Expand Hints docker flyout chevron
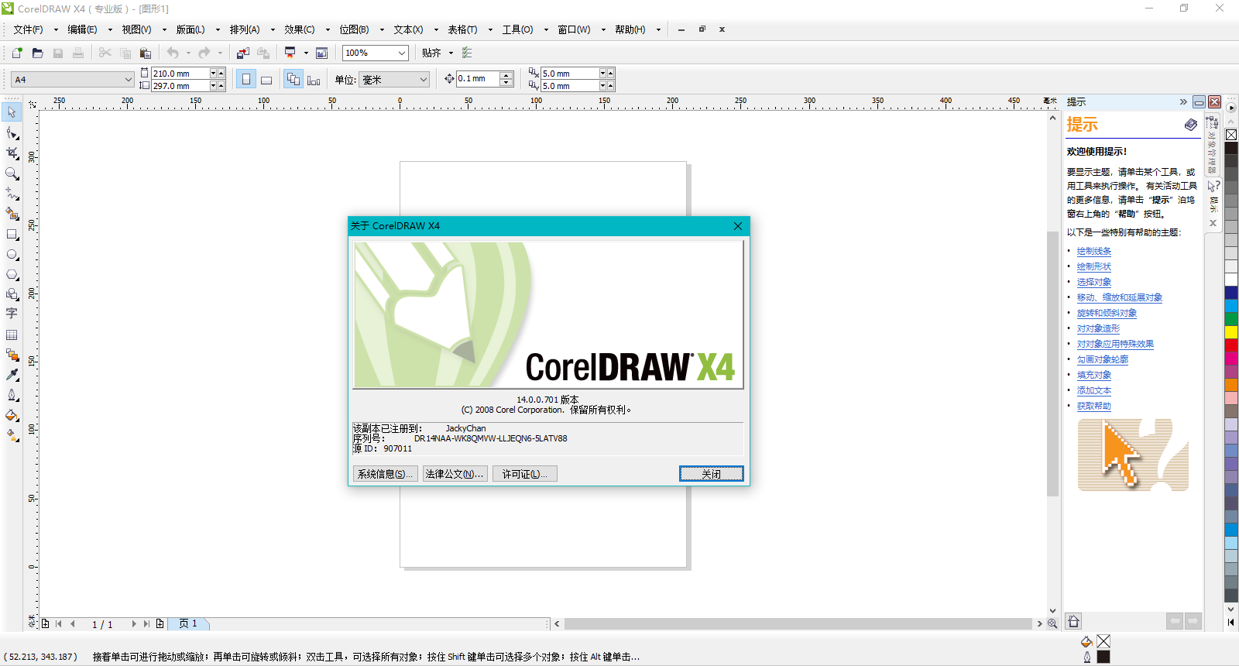This screenshot has height=666, width=1239. tap(1182, 102)
